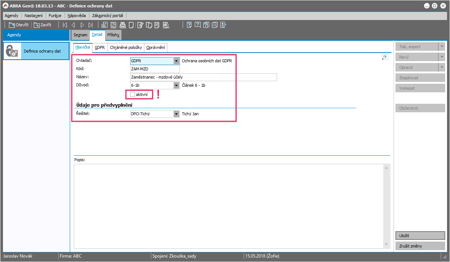Expand the Ovladač dropdown
450x262 pixels.
pos(176,61)
